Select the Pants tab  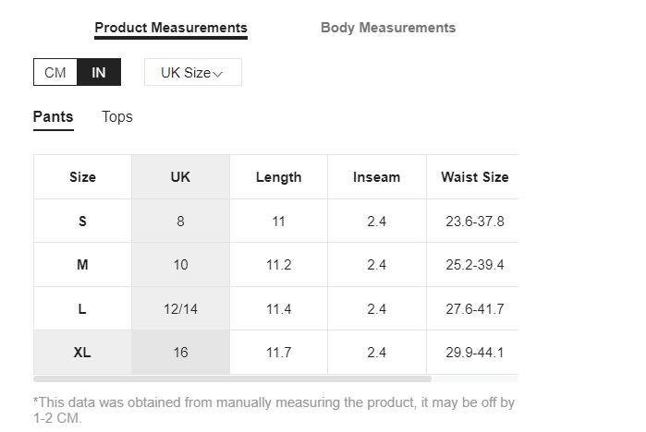tap(54, 117)
